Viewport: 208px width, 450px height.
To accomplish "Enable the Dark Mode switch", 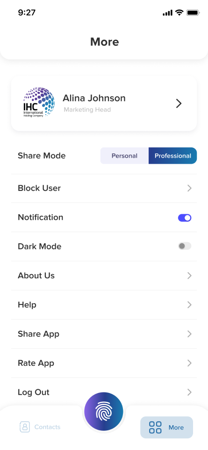I will click(x=185, y=246).
